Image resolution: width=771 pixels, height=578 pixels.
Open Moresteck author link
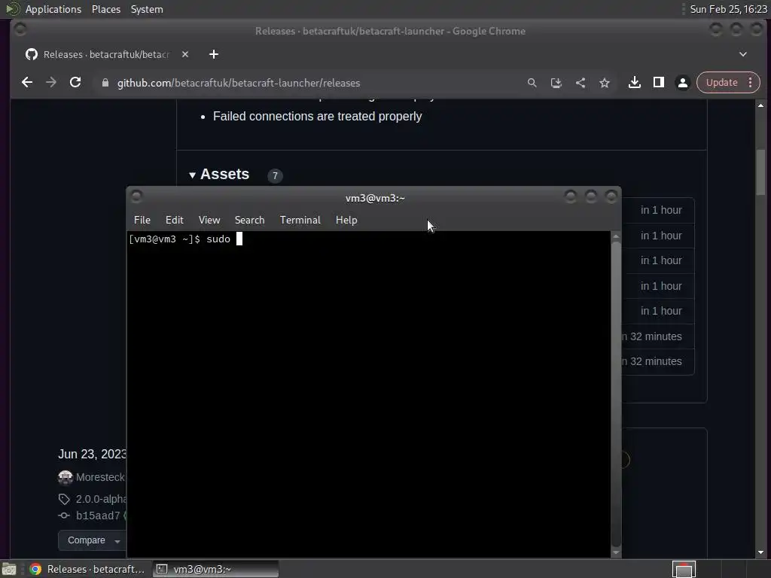click(100, 477)
